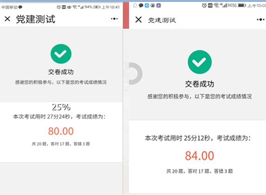Open the right page's more options menu
Image resolution: width=266 pixels, height=195 pixels.
point(261,19)
